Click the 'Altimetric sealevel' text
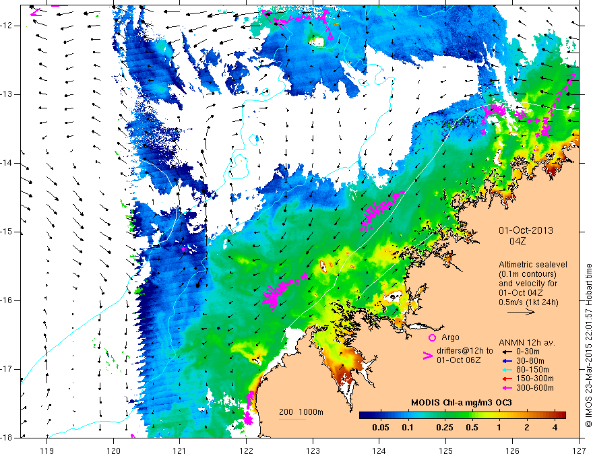Screen dimensions: 593x458 tap(533, 265)
